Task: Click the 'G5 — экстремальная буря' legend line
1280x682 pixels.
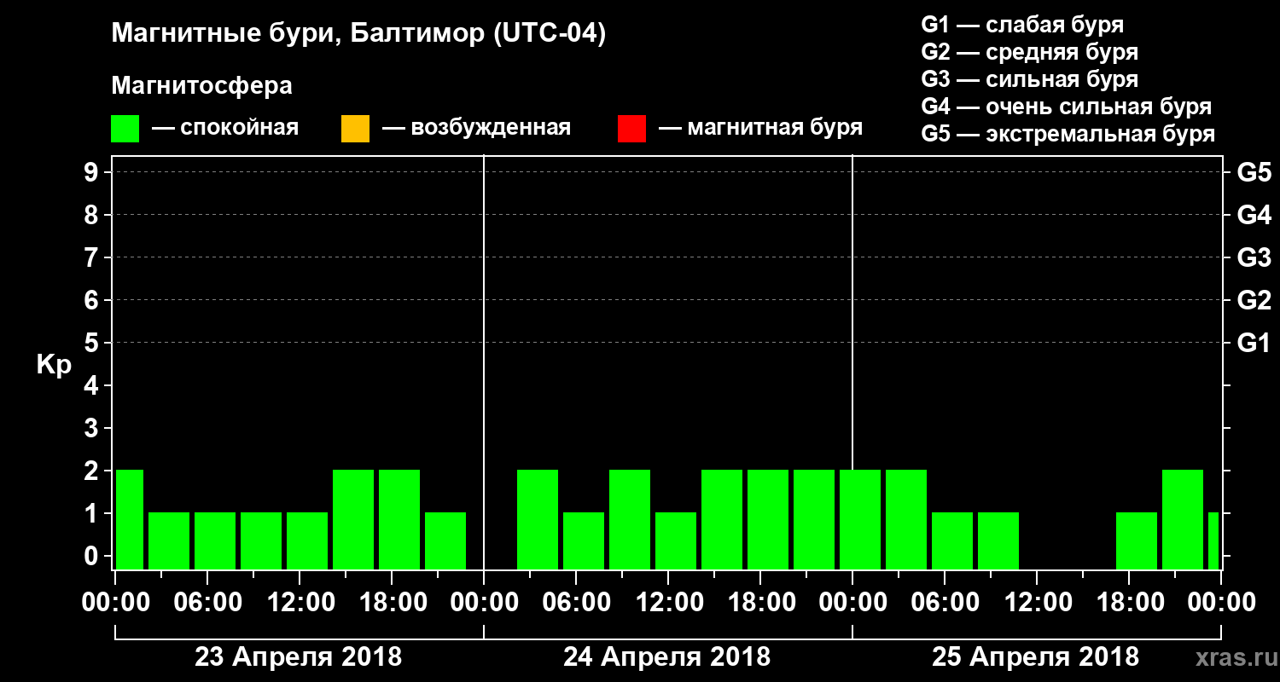Action: 1068,135
